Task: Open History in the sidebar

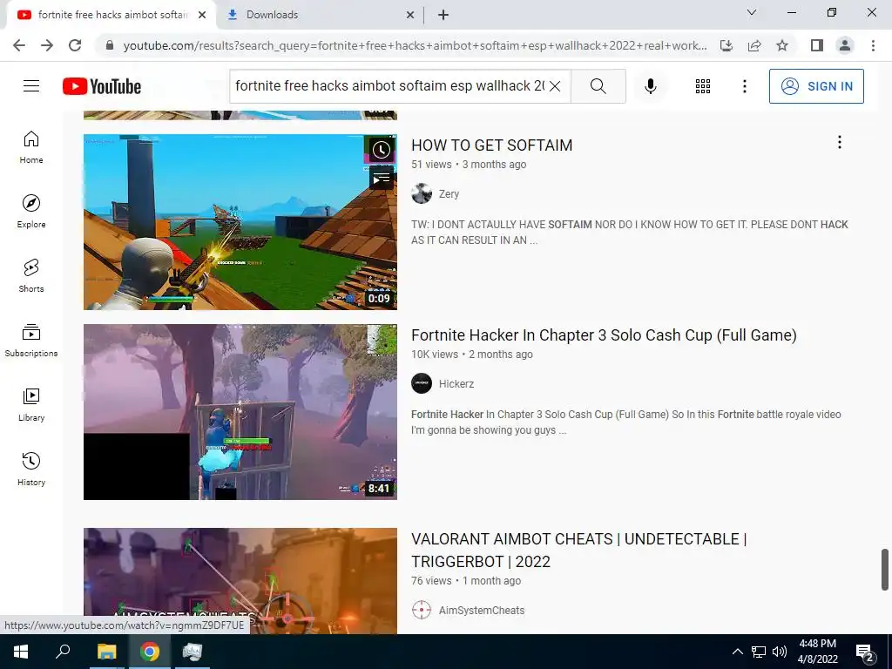Action: [31, 470]
